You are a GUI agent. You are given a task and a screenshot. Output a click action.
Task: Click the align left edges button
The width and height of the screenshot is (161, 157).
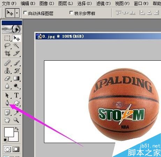142,13
